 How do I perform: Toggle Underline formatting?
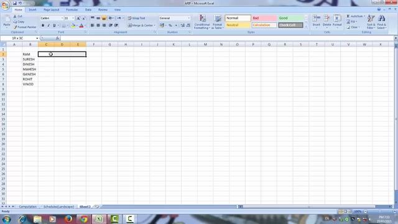click(x=54, y=26)
